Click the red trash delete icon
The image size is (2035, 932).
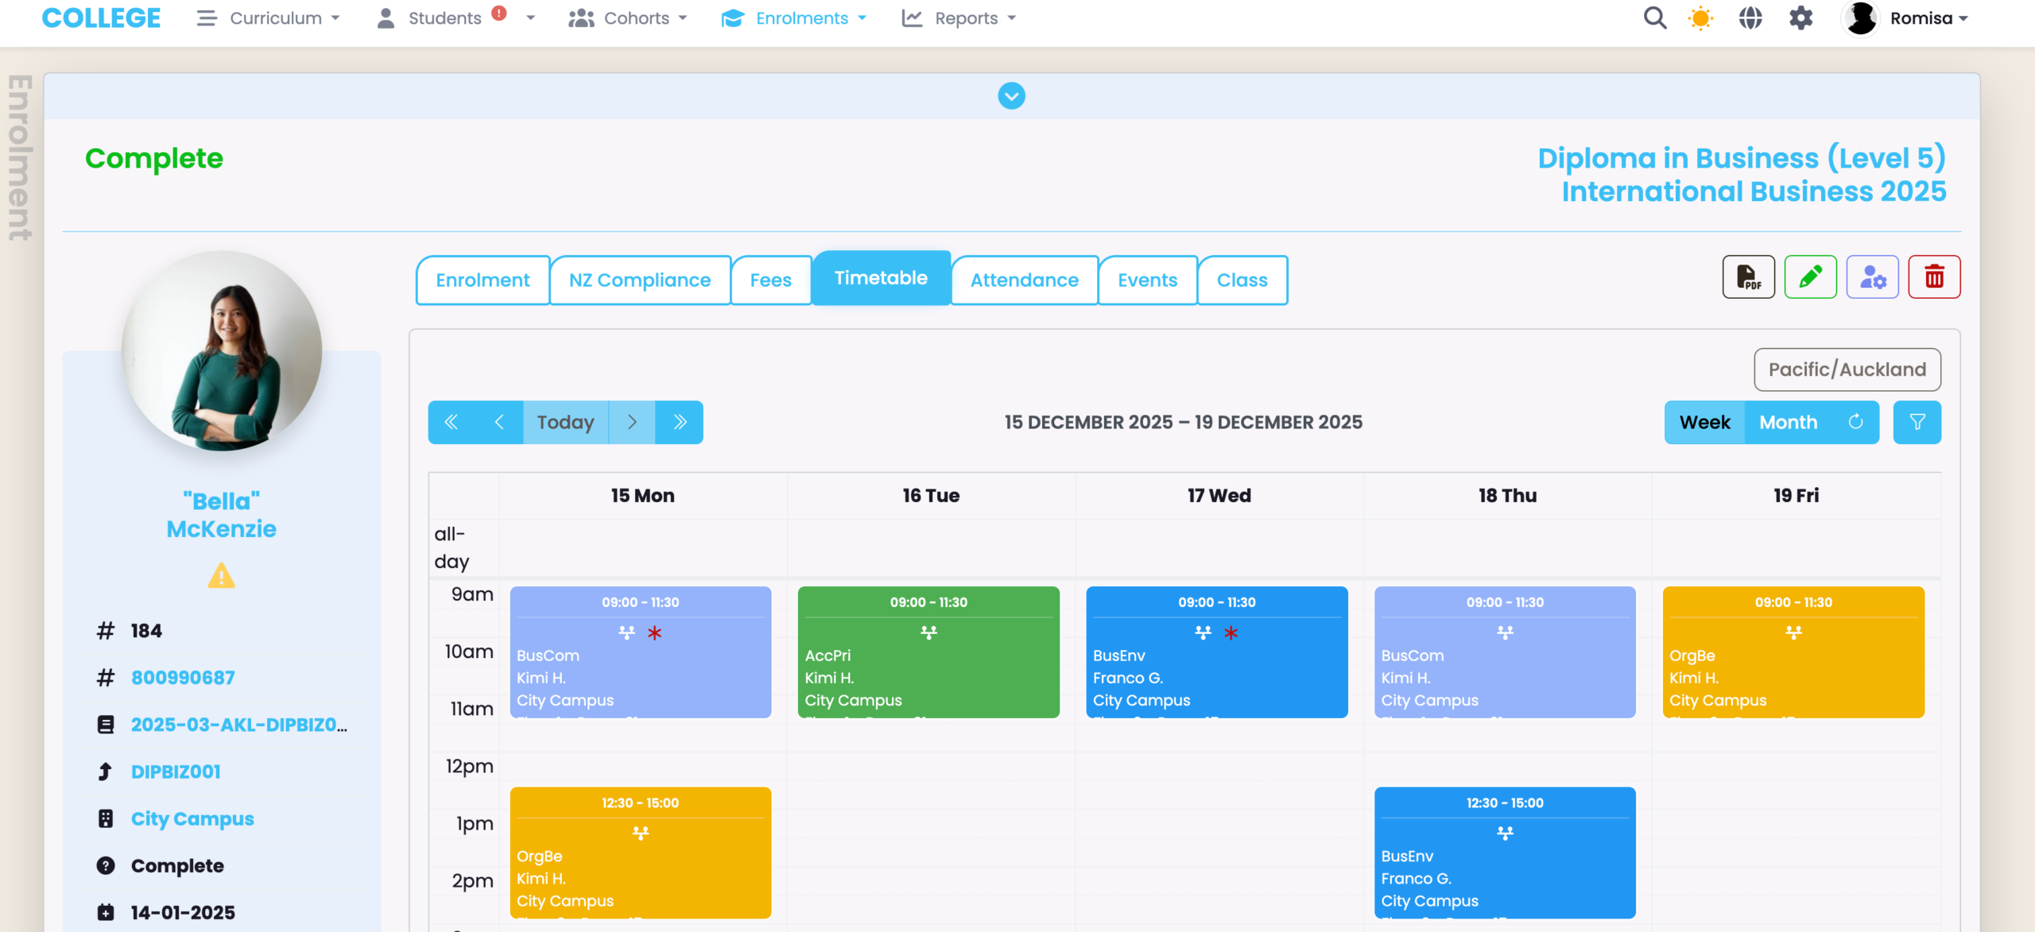pos(1933,277)
